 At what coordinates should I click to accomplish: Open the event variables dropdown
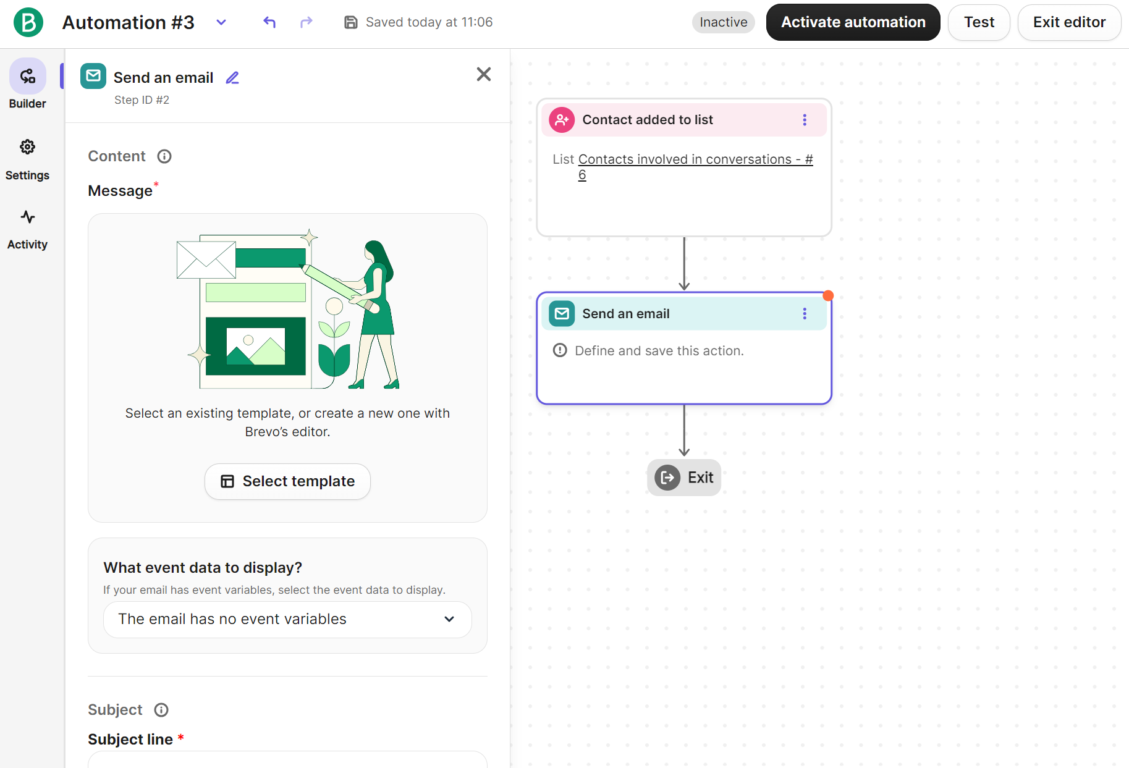point(287,619)
